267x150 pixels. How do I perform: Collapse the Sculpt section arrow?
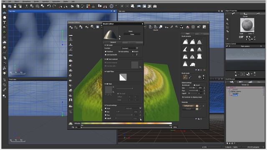pyautogui.click(x=105, y=45)
